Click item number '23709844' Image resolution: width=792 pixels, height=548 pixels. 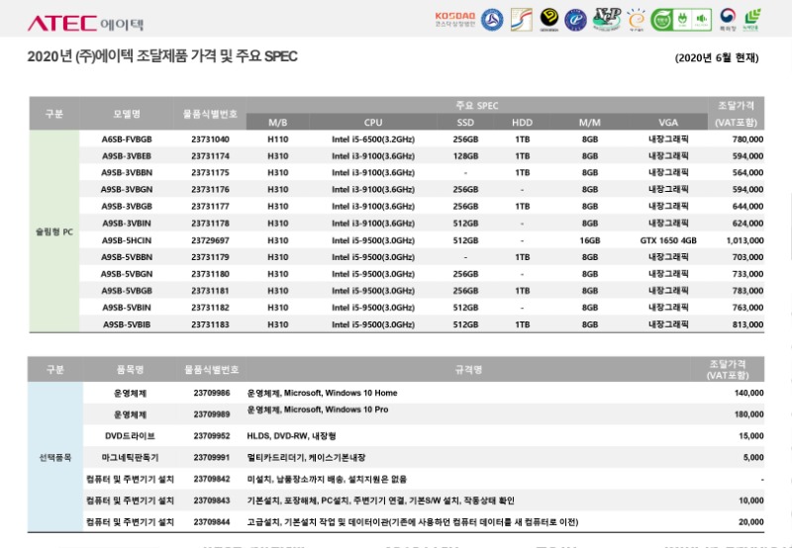(x=212, y=522)
